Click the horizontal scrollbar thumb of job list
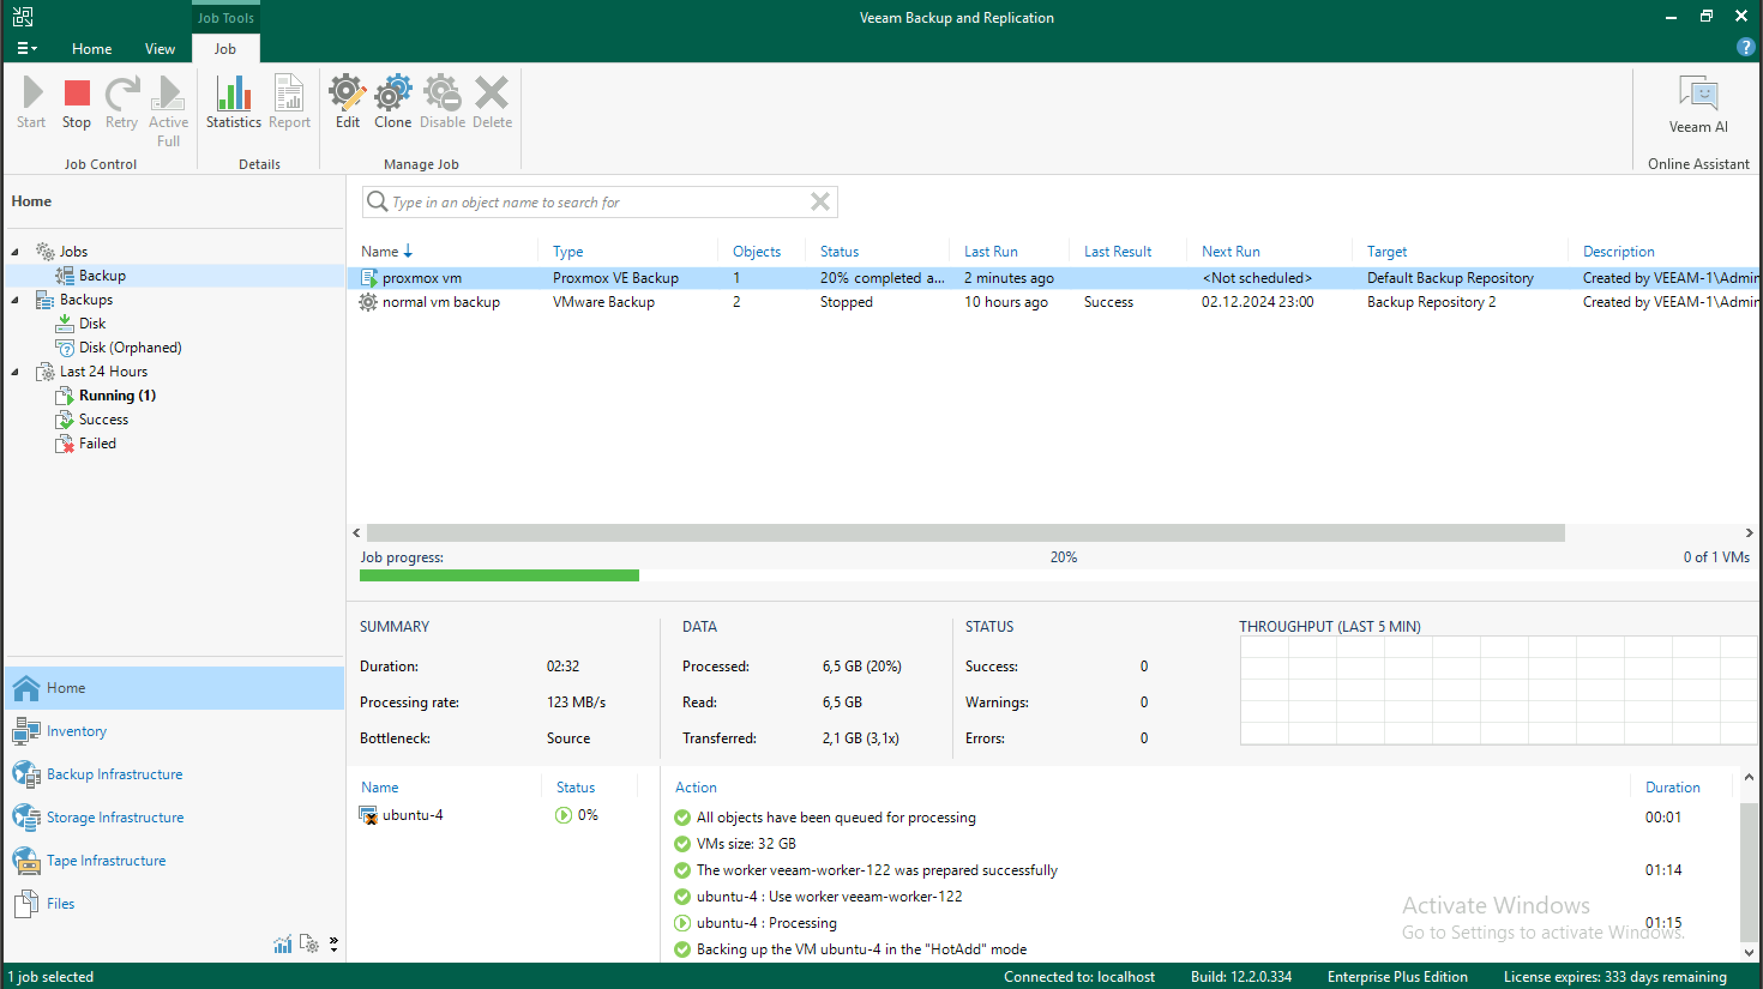The height and width of the screenshot is (989, 1763). (965, 533)
